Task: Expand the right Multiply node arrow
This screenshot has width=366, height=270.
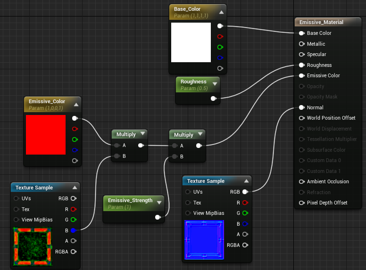Action: (200, 134)
